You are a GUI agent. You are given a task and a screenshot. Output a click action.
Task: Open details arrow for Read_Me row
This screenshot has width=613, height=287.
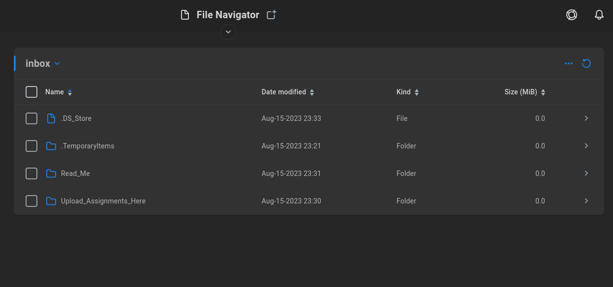586,173
